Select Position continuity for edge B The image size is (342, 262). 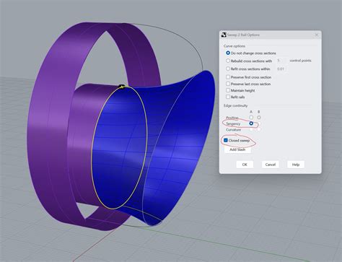pos(259,118)
